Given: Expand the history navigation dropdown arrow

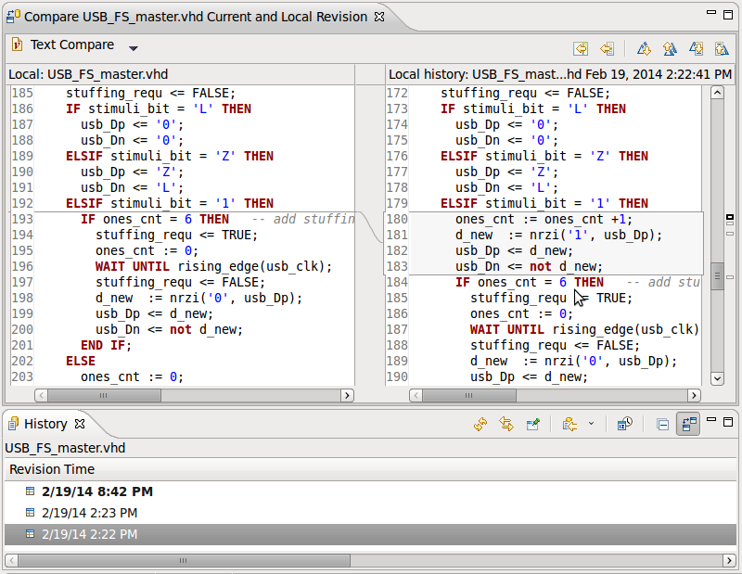Looking at the screenshot, I should point(591,424).
